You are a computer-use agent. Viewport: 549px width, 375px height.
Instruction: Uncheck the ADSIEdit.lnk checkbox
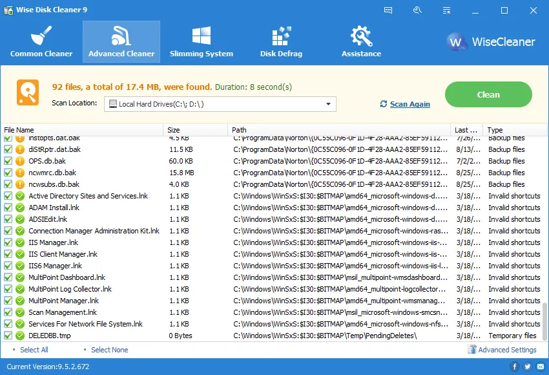[x=8, y=219]
